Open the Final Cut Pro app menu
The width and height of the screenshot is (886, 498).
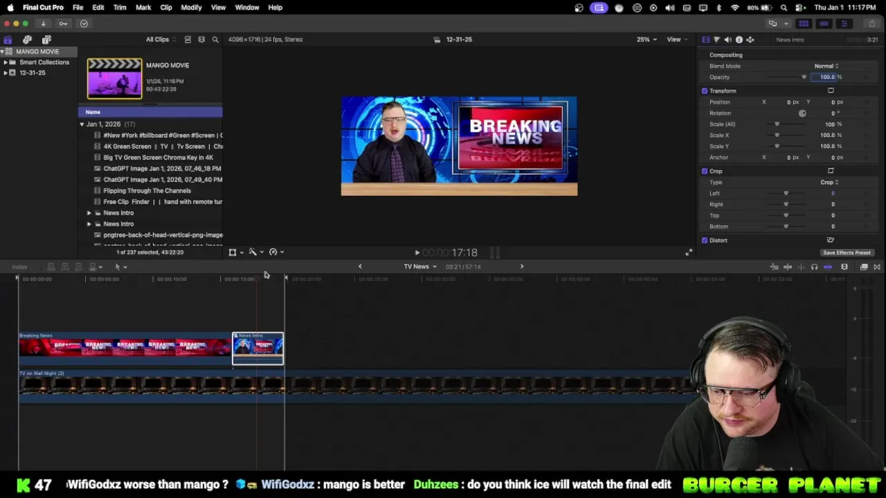point(43,8)
